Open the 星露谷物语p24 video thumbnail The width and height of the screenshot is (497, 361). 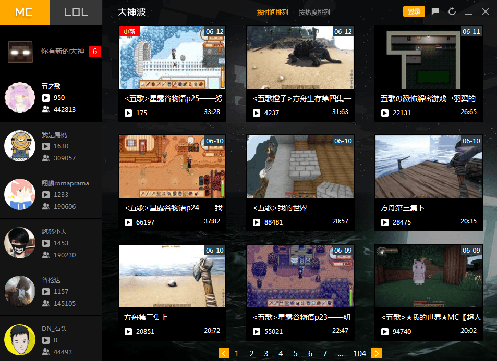[x=172, y=167]
